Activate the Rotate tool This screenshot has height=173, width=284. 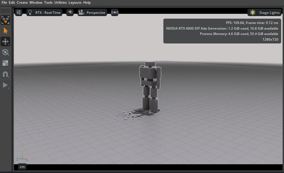click(x=6, y=52)
